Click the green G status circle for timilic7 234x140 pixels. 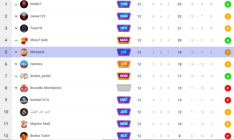[x=228, y=5]
